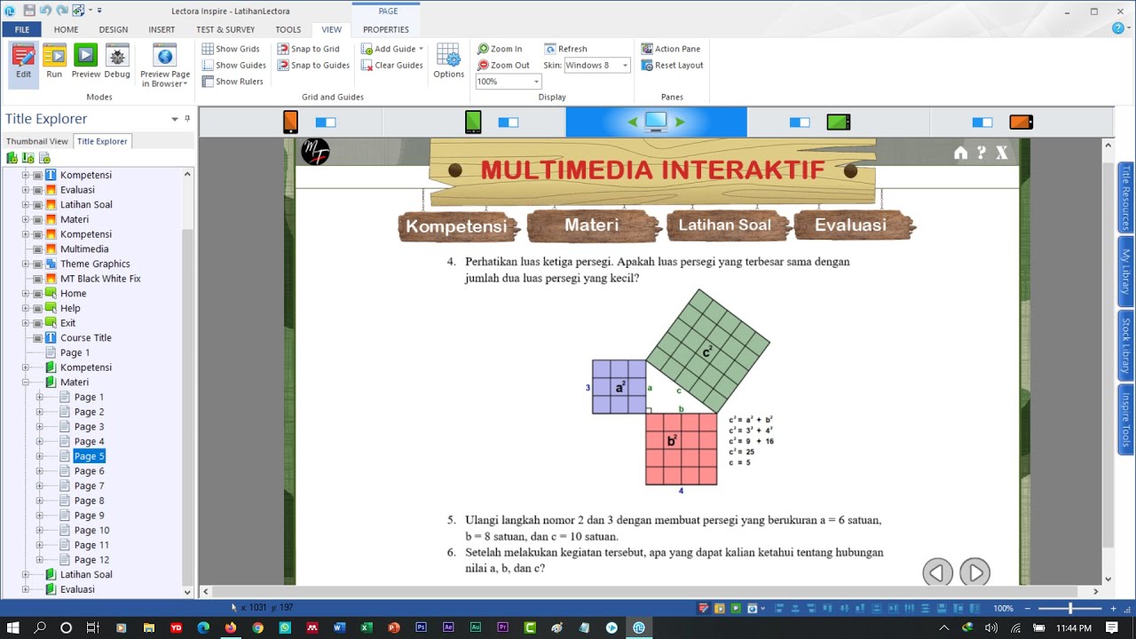1136x639 pixels.
Task: Refresh the page view
Action: [565, 49]
